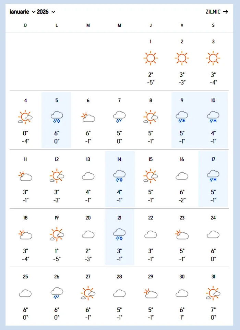Expand the 2026 year dropdown
The image size is (240, 330).
(46, 12)
